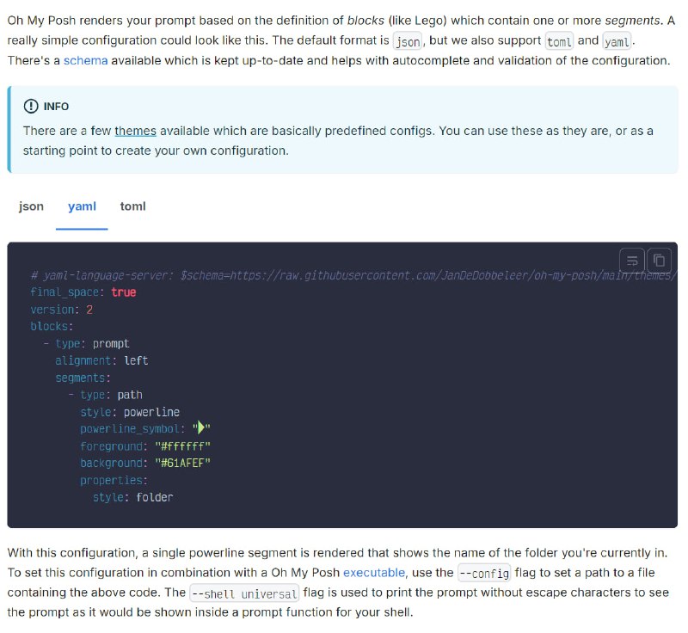Click the inline toml code label
This screenshot has width=688, height=633.
(559, 41)
